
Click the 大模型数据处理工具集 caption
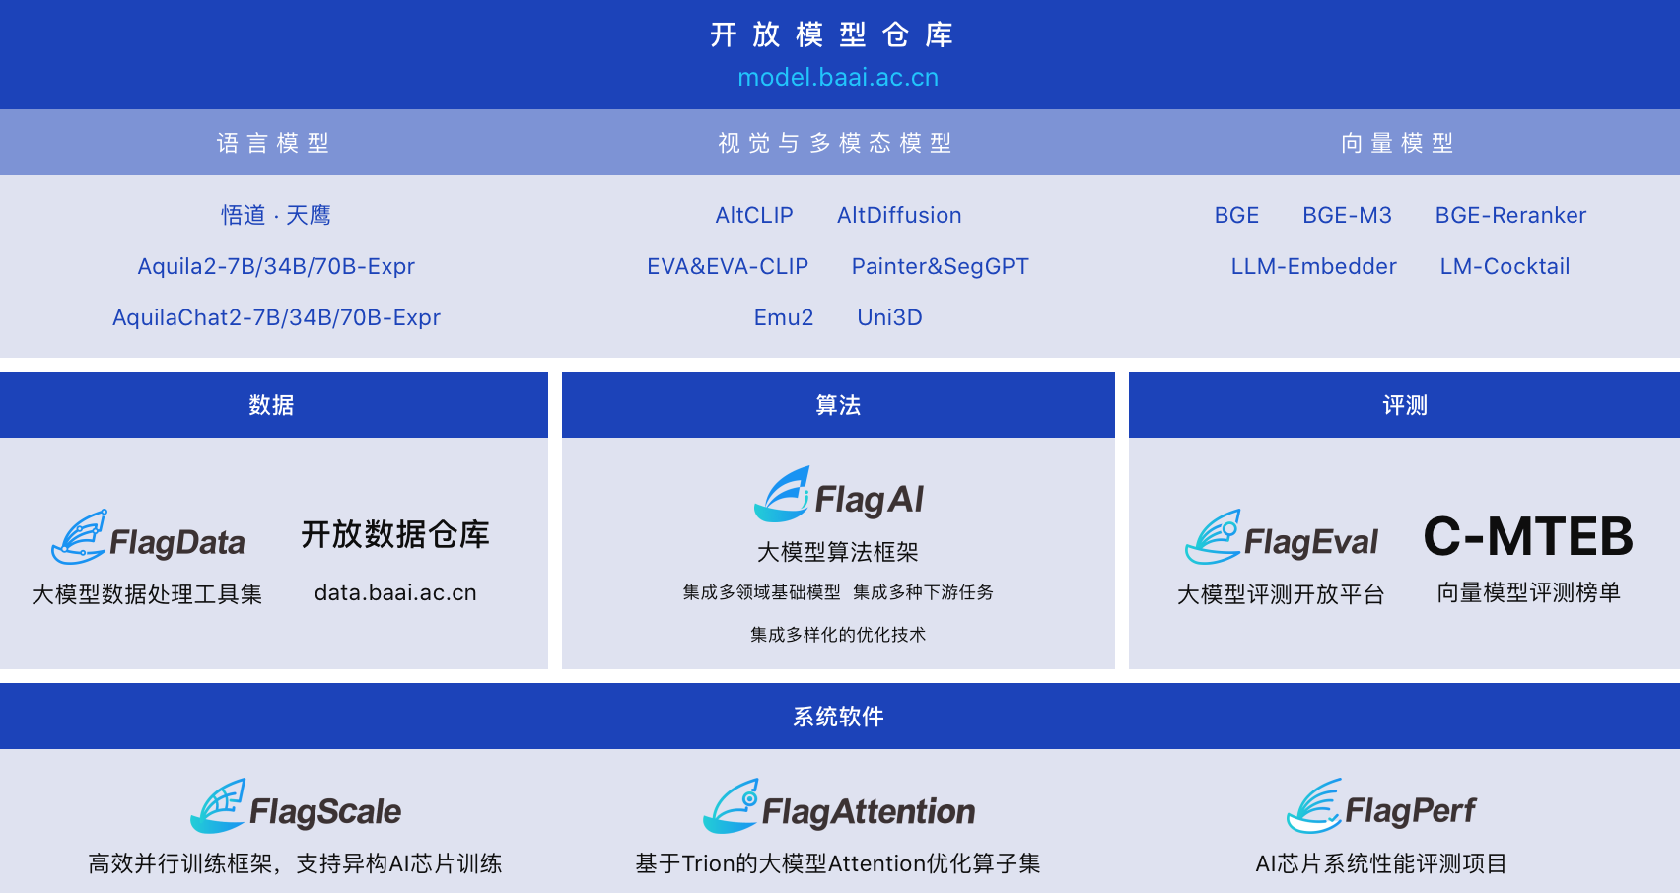tap(147, 593)
